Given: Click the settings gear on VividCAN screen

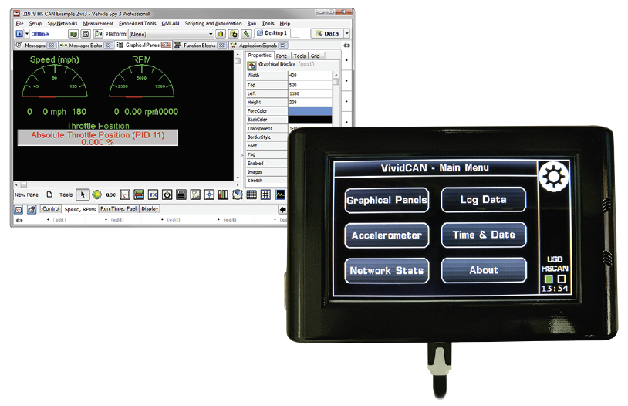Looking at the screenshot, I should pyautogui.click(x=553, y=178).
